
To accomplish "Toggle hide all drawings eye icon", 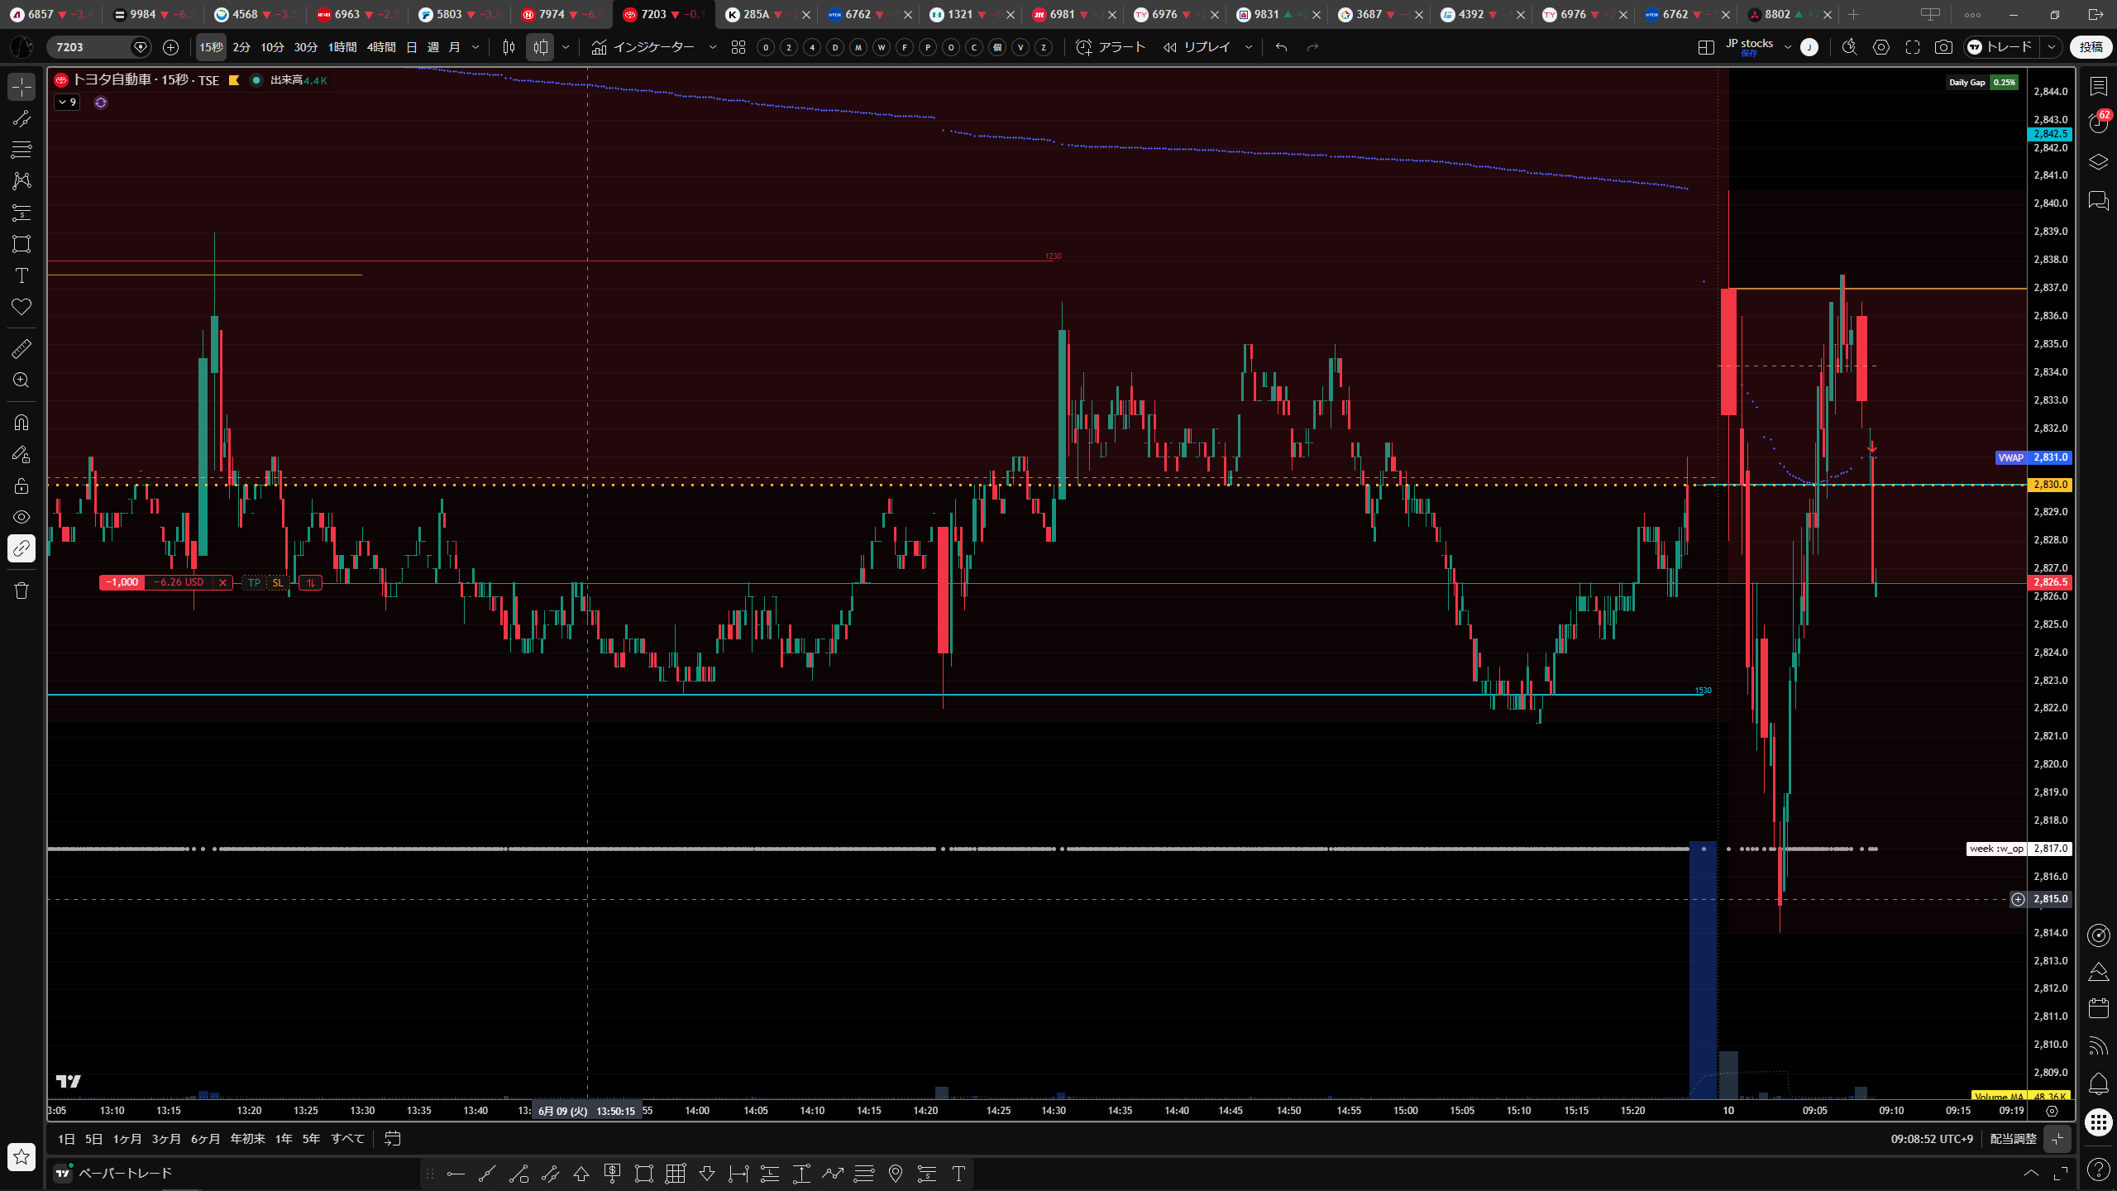I will (22, 517).
